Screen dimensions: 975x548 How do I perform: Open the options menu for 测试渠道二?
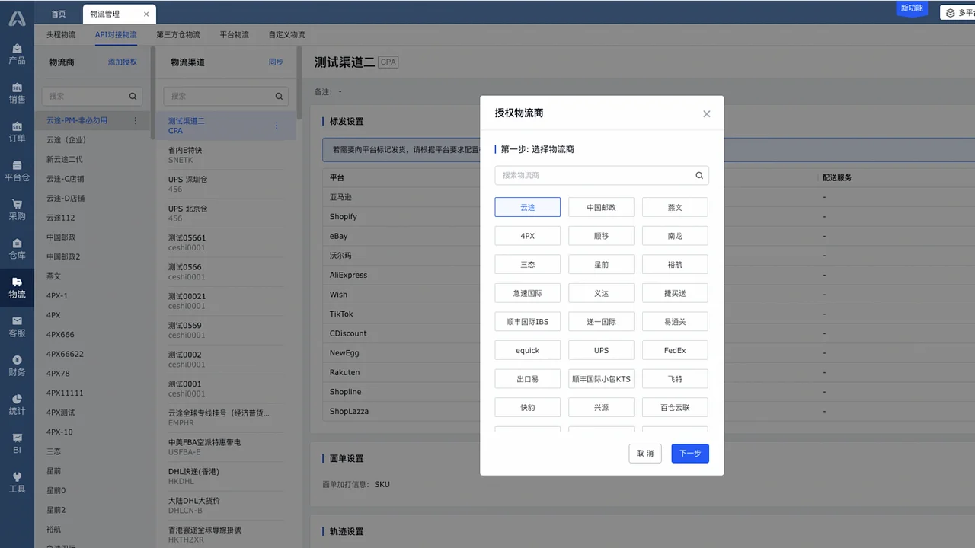(x=276, y=125)
